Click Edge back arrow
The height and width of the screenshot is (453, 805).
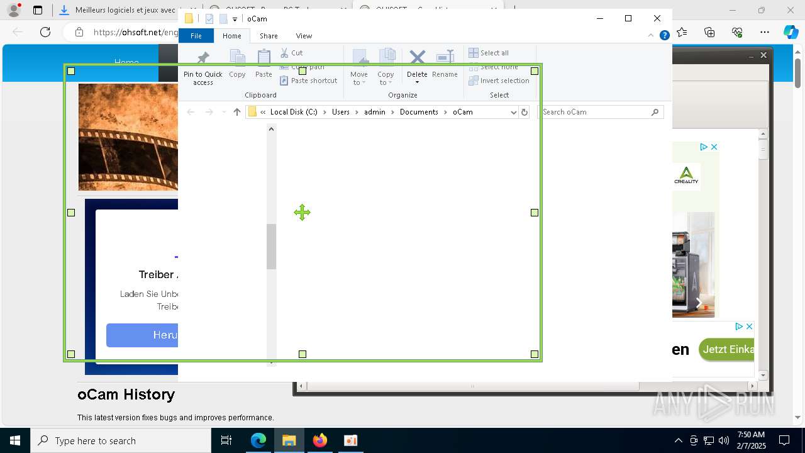pyautogui.click(x=18, y=32)
